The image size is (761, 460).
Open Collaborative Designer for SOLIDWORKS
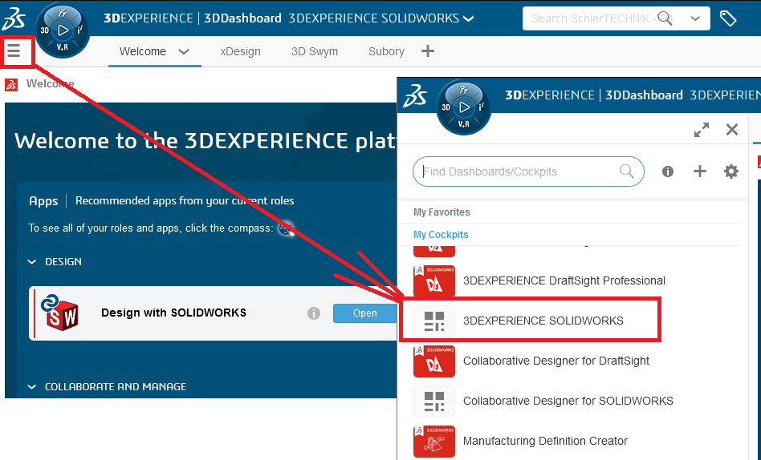coord(568,401)
